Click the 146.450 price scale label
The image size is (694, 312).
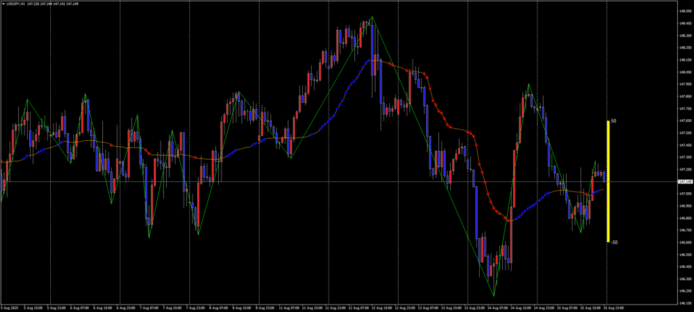[x=685, y=267]
